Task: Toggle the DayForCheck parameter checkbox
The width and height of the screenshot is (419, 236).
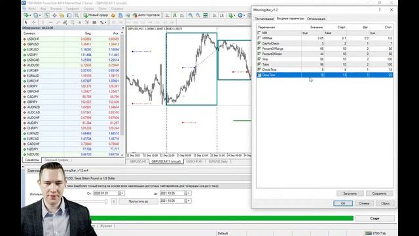Action: [x=259, y=43]
